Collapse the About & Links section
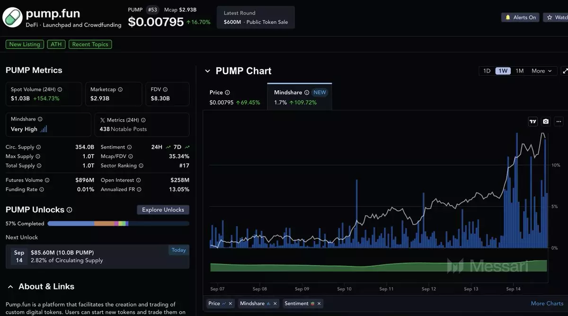 pyautogui.click(x=10, y=287)
